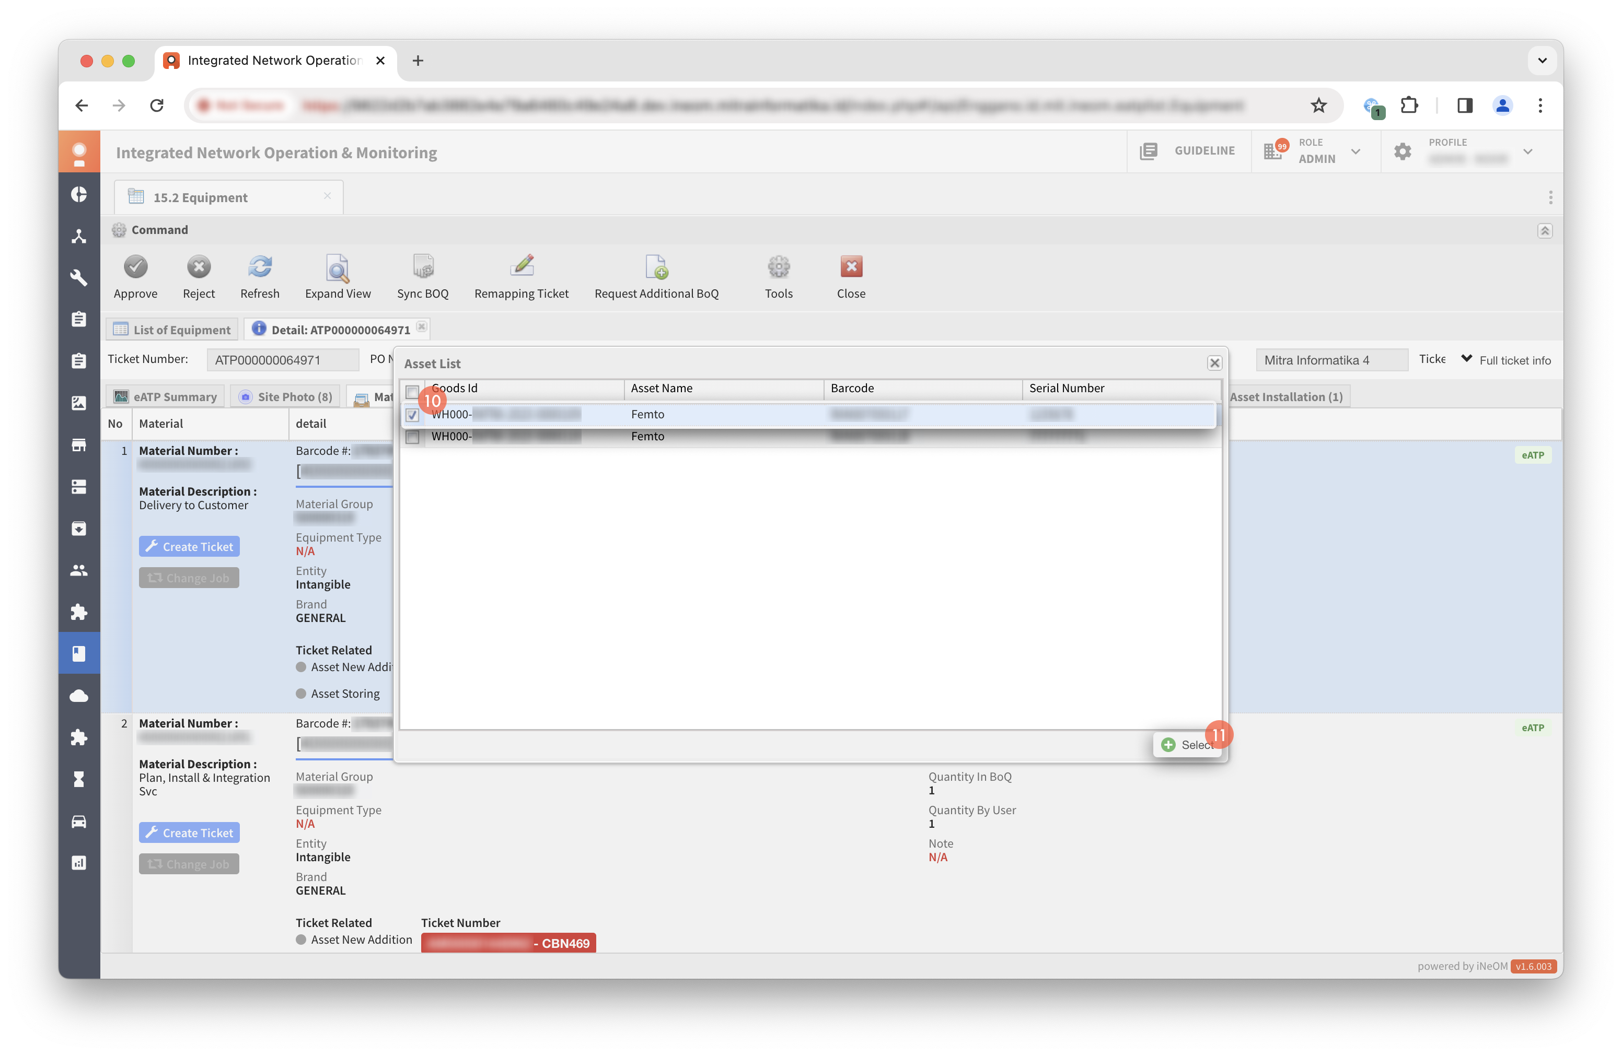Click the Ticket Number input field
Screen dimensions: 1622x1056
pos(283,360)
